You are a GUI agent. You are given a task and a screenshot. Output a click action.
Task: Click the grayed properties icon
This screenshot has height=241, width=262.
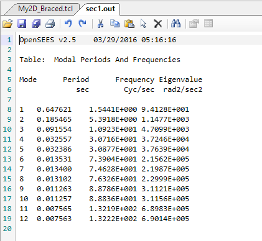tap(194, 24)
